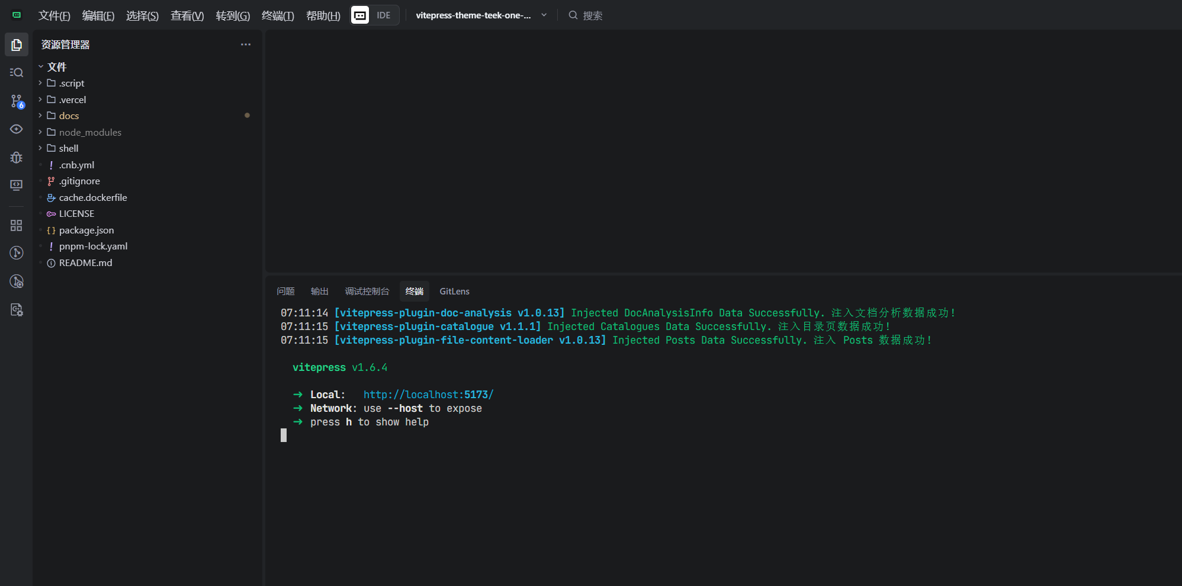Open the Search view in activity bar

point(17,72)
